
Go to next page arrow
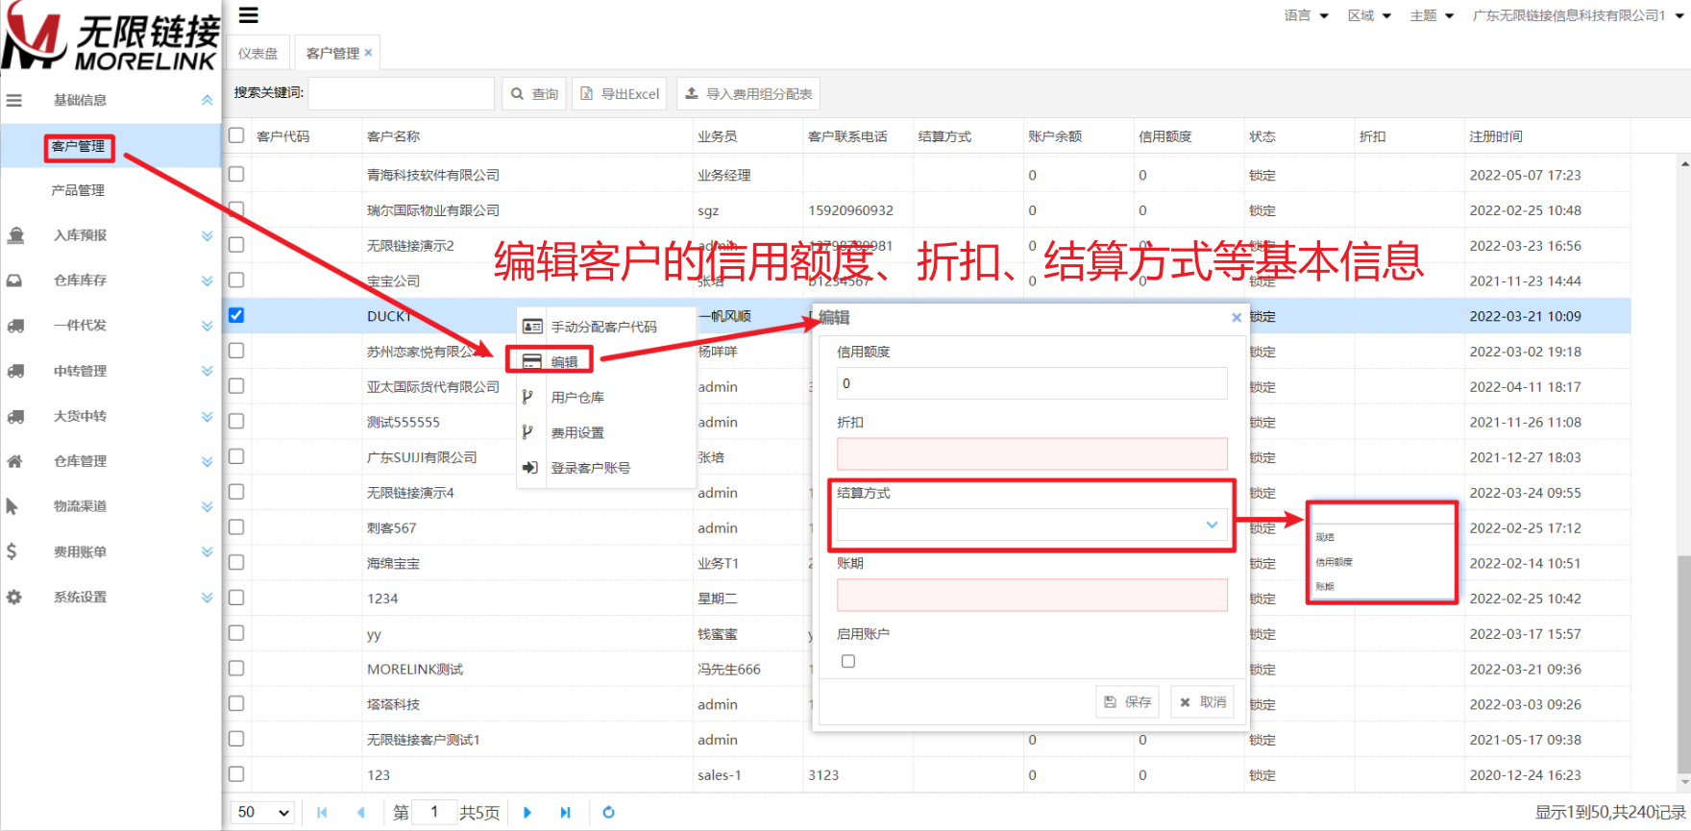point(527,813)
